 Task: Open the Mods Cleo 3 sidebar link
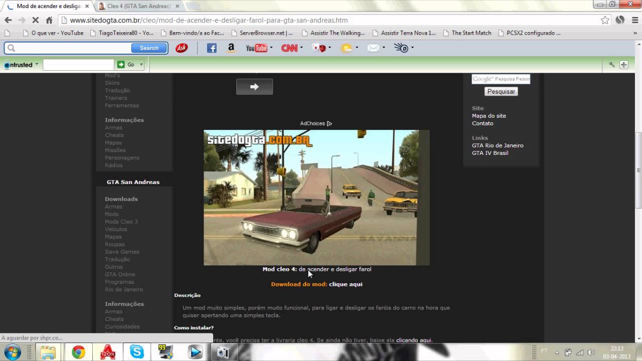click(x=121, y=222)
